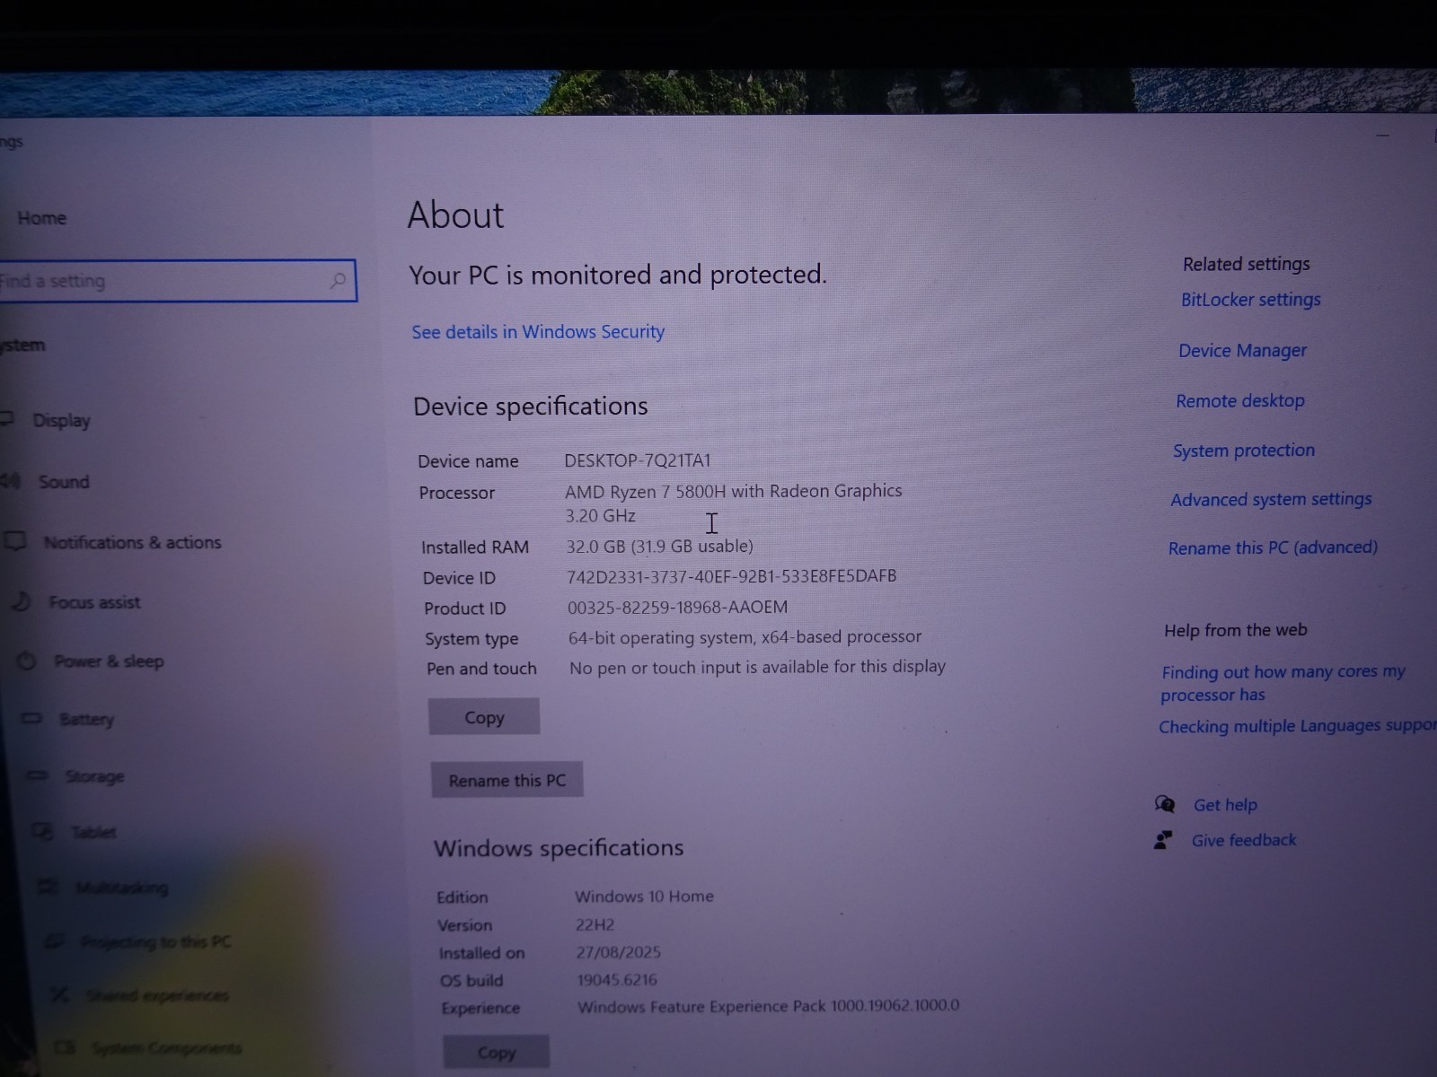This screenshot has height=1077, width=1437.
Task: Select the Windows Feature Experience Pack text
Action: click(x=768, y=1006)
